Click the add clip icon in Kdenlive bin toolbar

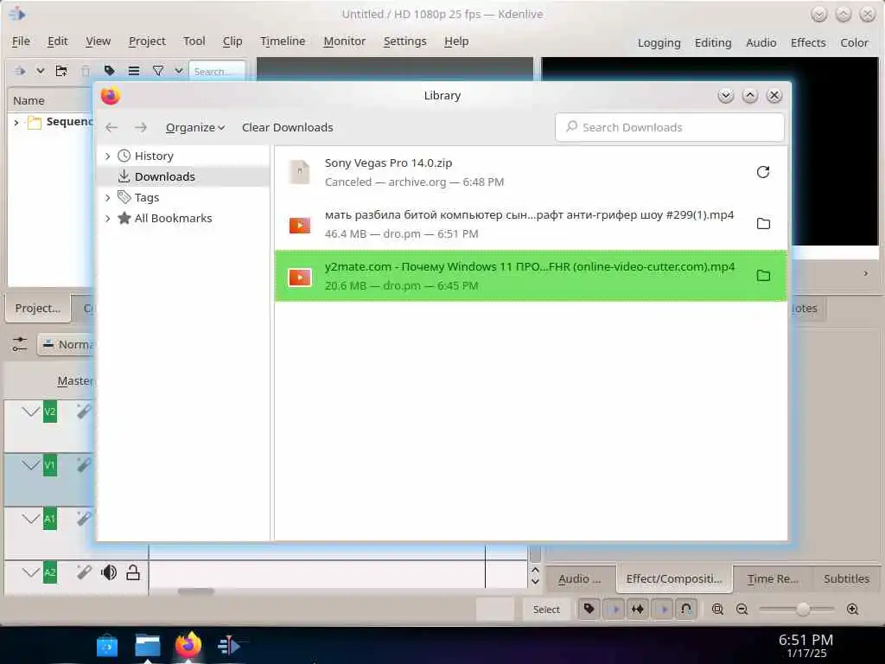(x=20, y=71)
